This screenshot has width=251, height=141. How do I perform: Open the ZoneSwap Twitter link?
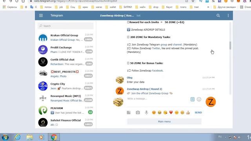click(x=156, y=48)
